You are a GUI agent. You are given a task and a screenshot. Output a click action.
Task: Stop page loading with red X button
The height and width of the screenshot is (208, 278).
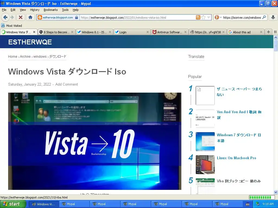[x=21, y=17]
